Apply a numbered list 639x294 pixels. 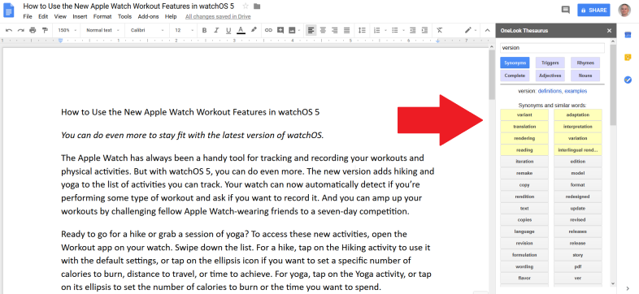click(376, 30)
